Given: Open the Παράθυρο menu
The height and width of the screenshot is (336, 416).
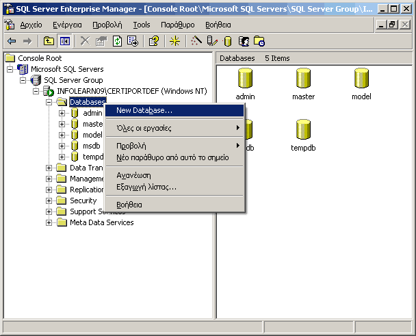Looking at the screenshot, I should tap(177, 25).
